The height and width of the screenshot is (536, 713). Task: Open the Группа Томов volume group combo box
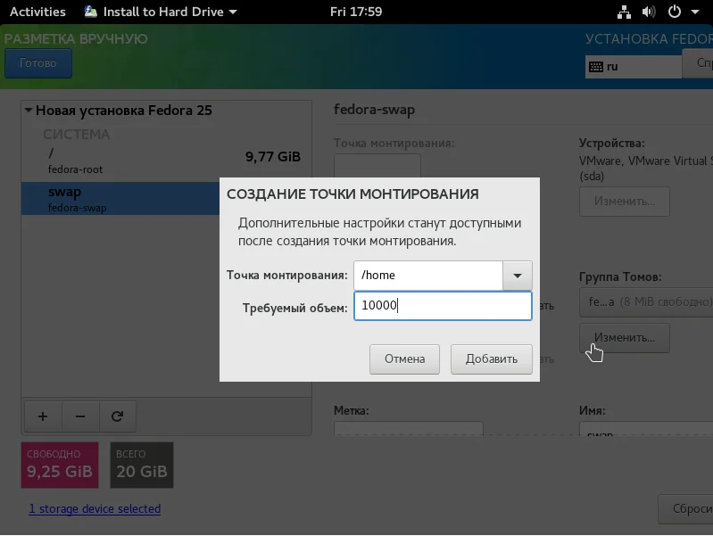646,301
